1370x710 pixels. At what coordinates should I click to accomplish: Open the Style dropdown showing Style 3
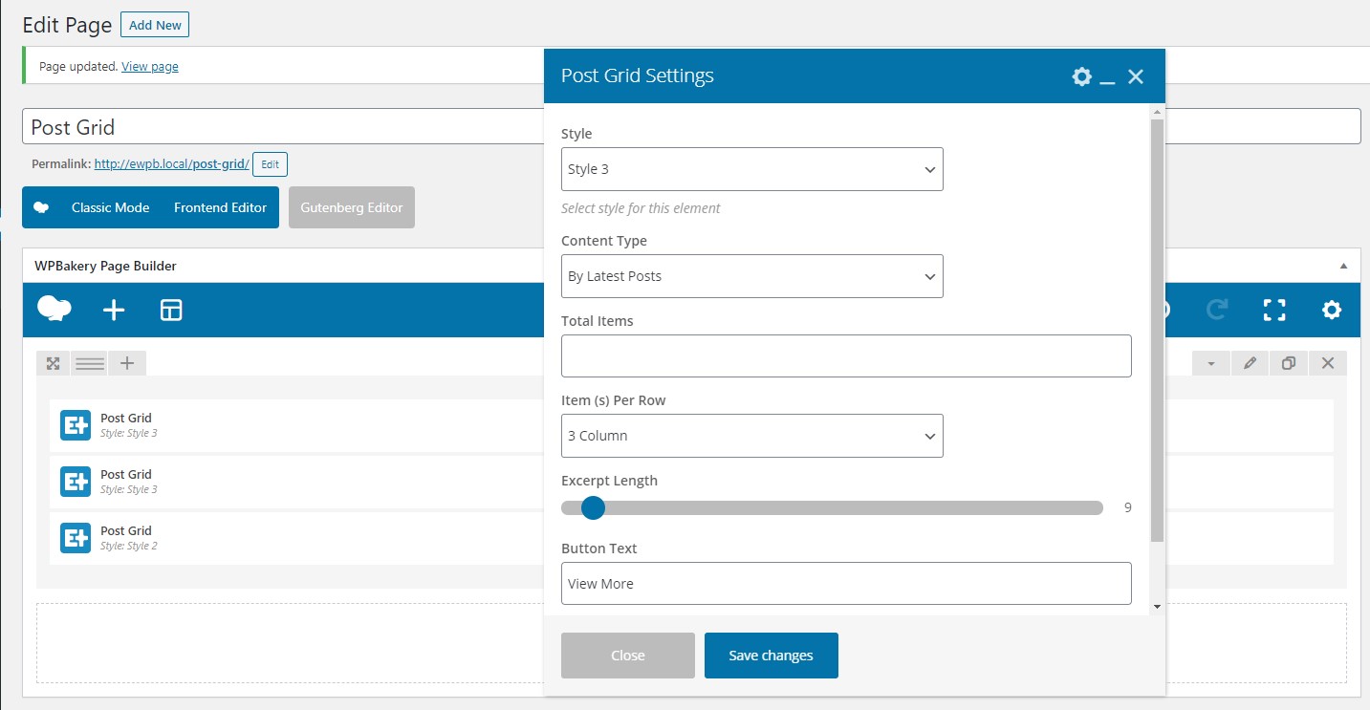tap(751, 169)
